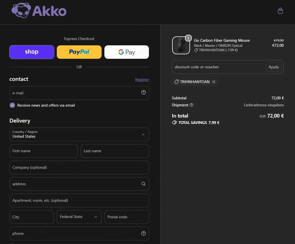
Task: Open the shopping bag cart icon
Action: tap(280, 11)
